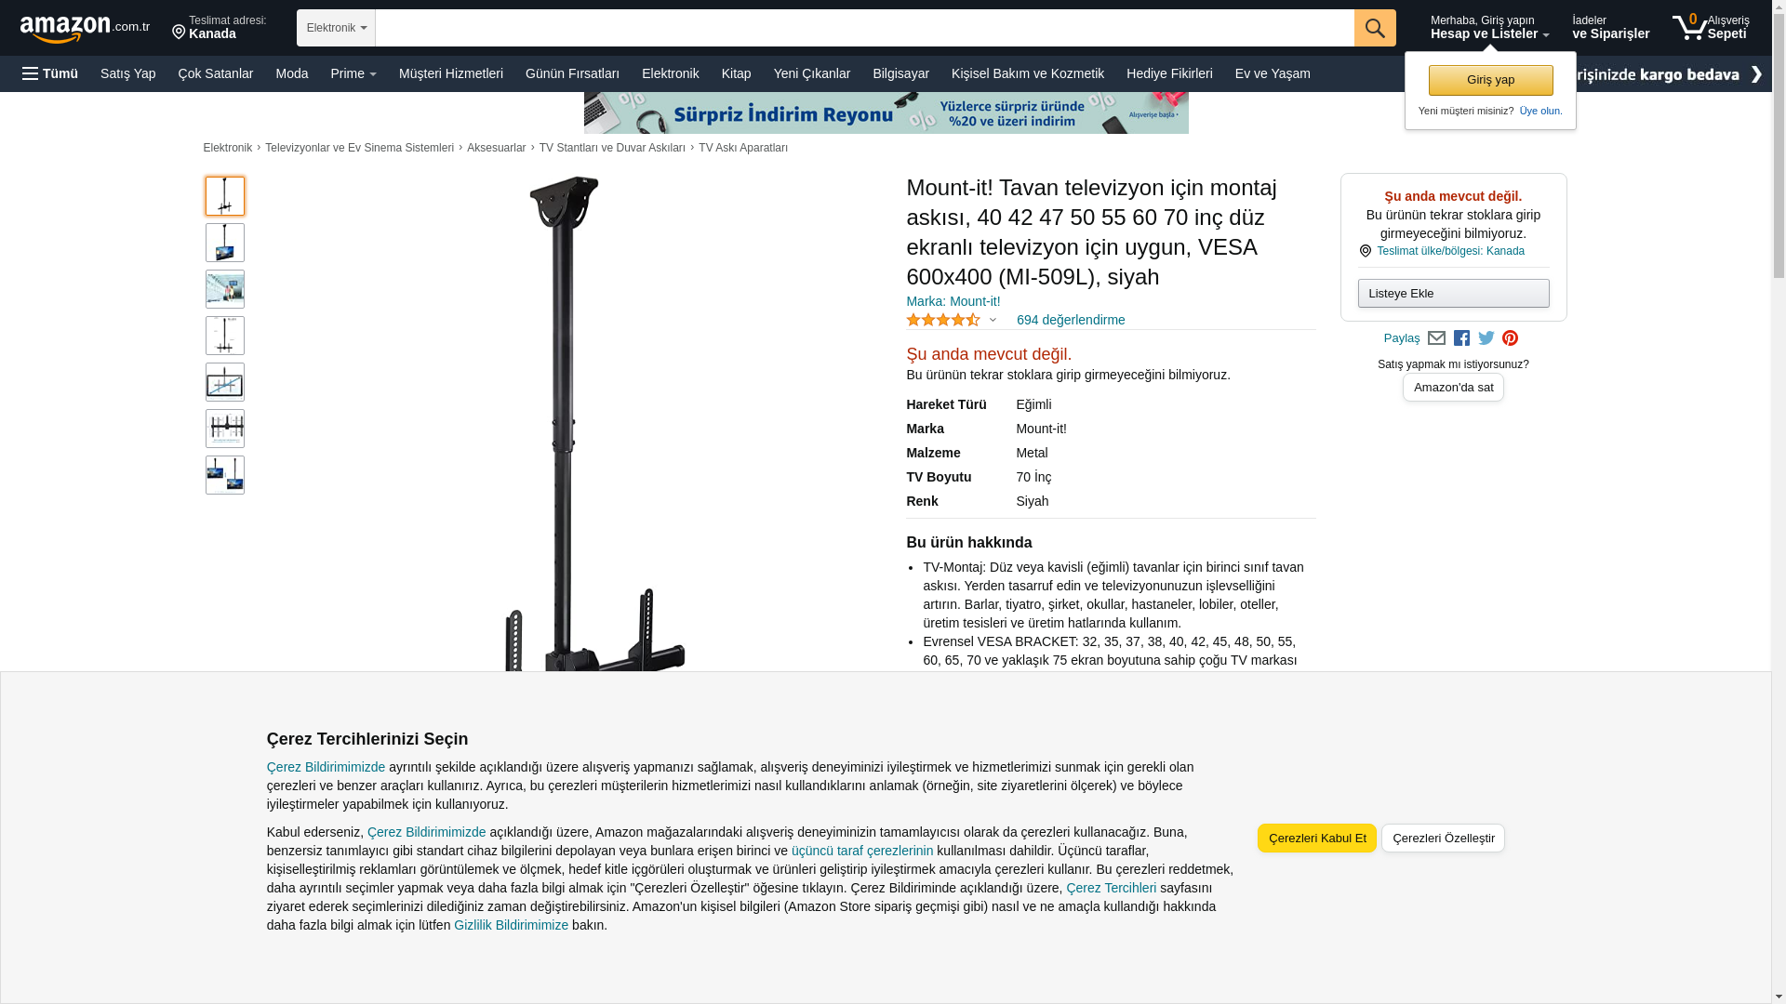
Task: Expand the Elektronik search category dropdown
Action: (x=336, y=28)
